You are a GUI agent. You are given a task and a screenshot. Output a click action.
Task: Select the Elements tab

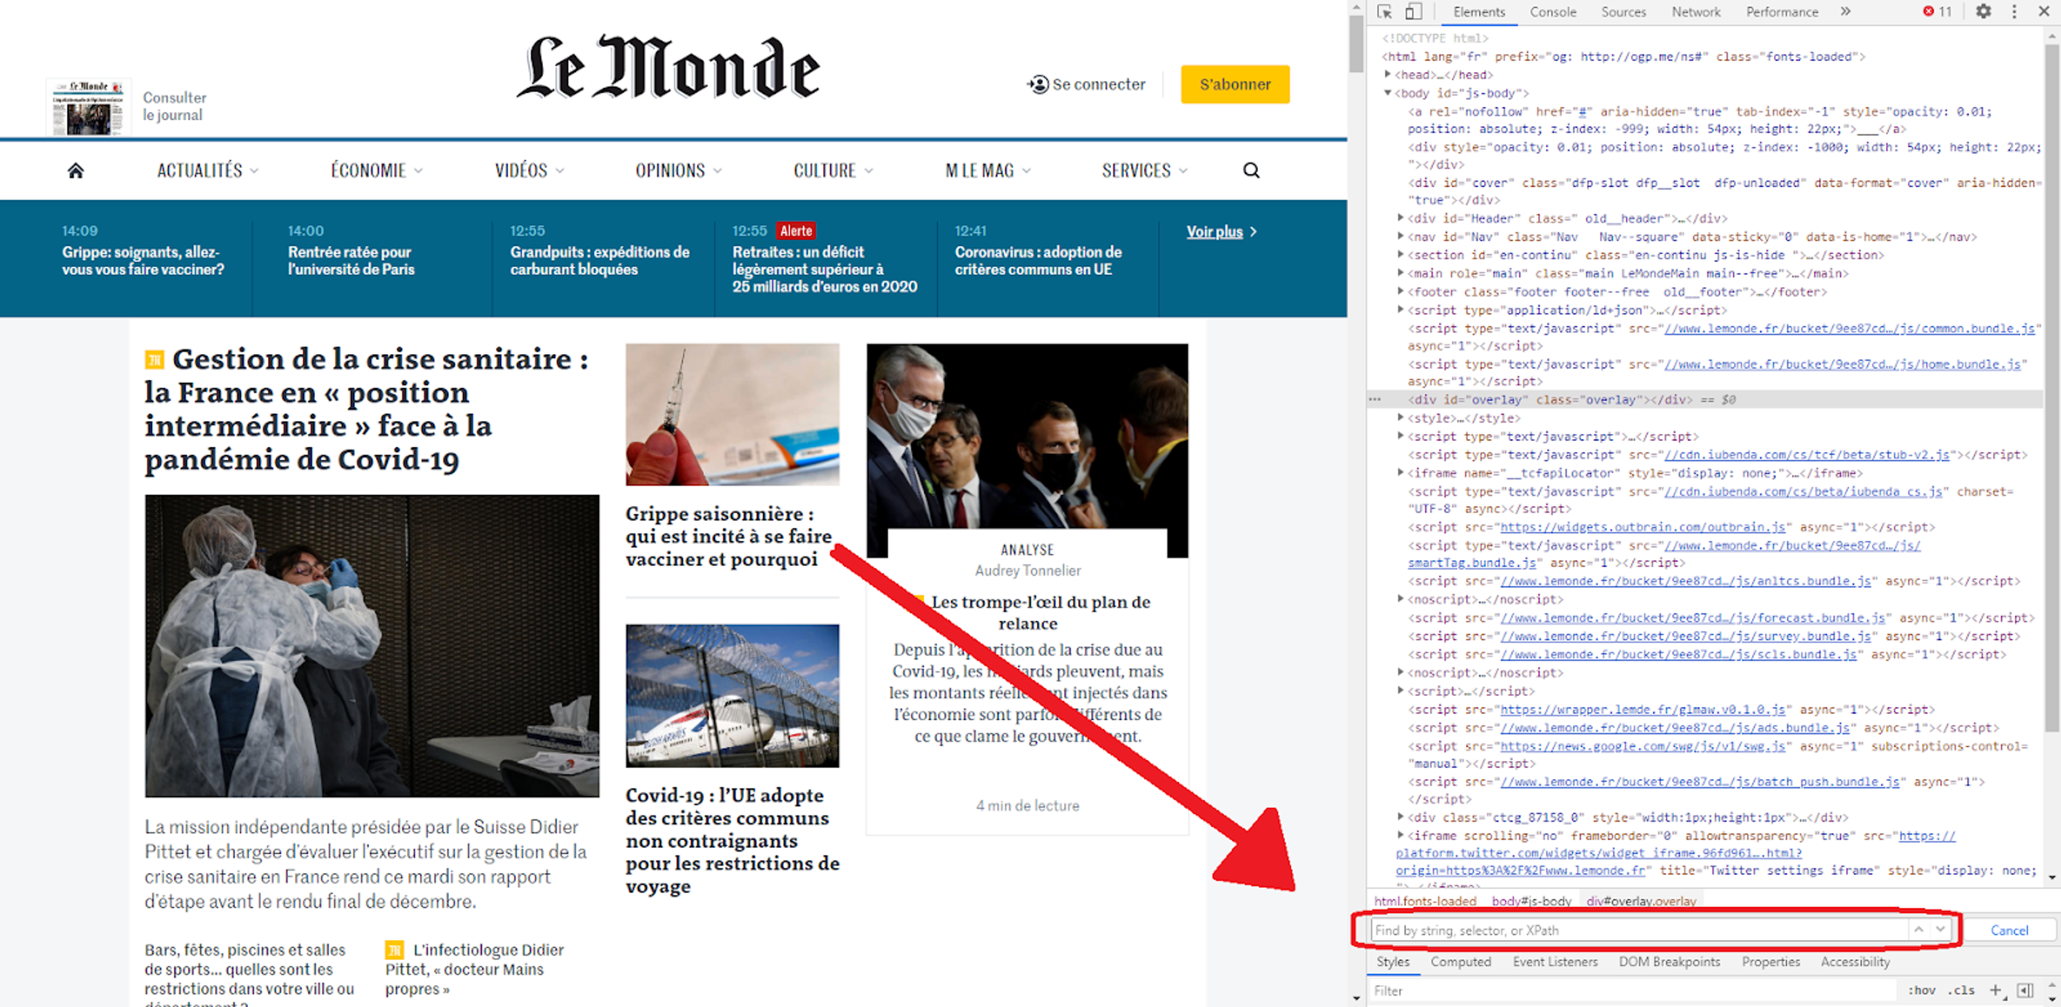click(1479, 12)
